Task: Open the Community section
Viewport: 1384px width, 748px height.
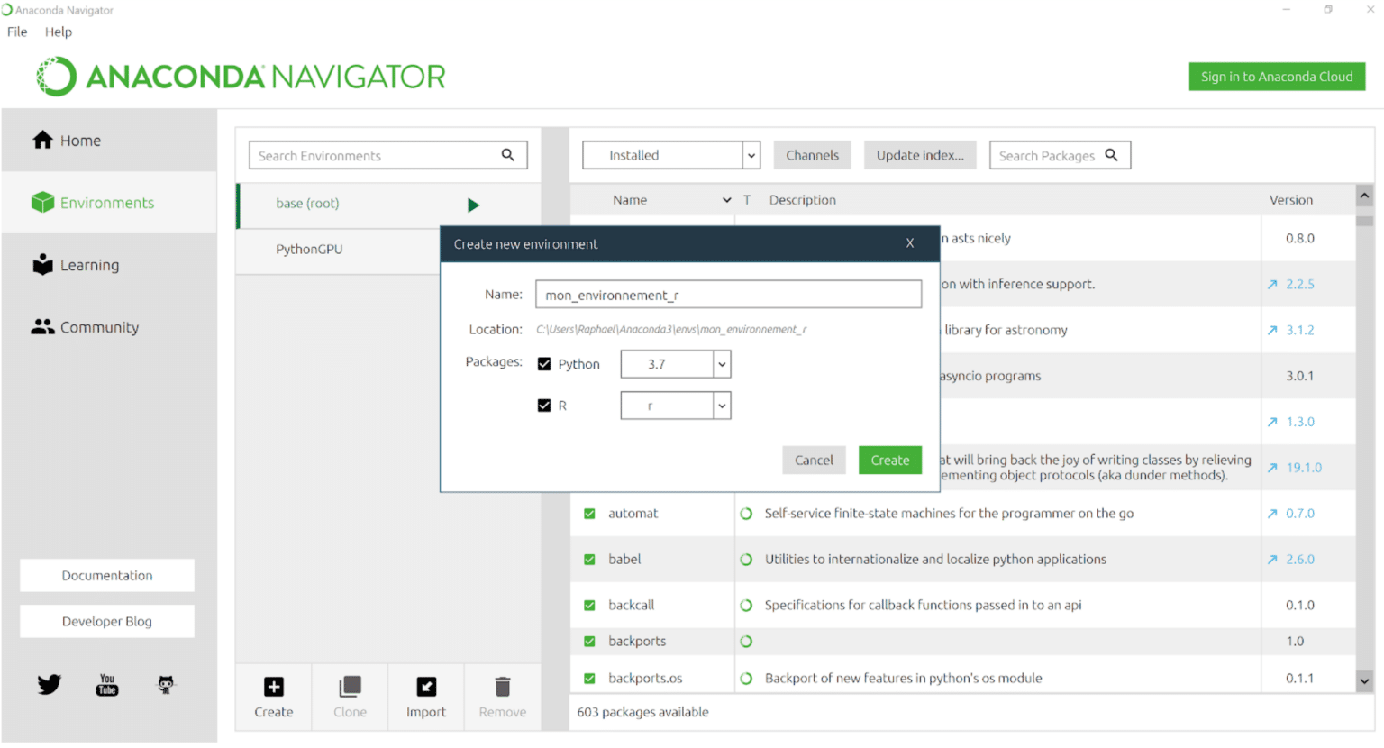Action: point(96,327)
